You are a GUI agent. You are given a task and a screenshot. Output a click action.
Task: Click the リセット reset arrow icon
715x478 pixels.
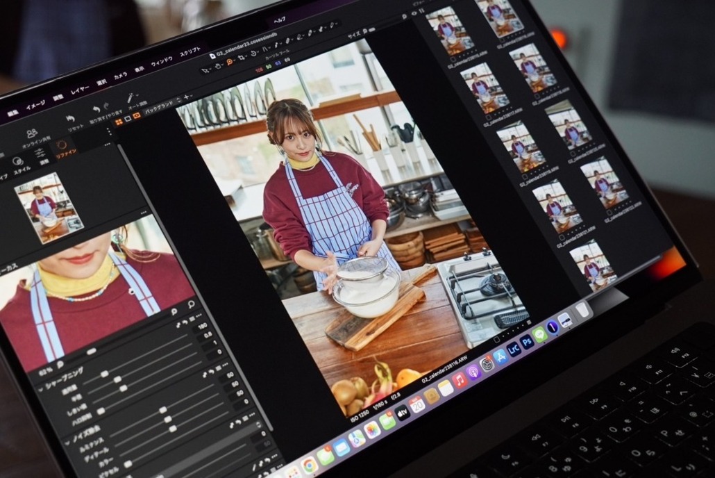(x=70, y=119)
